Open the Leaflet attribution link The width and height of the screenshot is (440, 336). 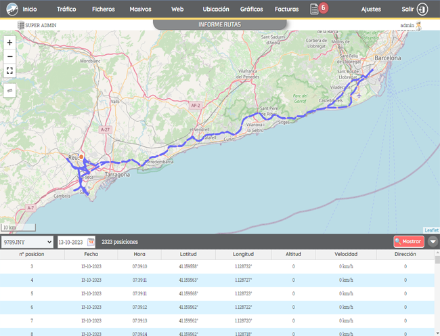[431, 230]
